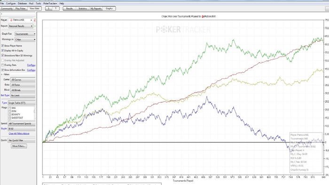The image size is (329, 185).
Task: Open the No Quick Filter dropdown
Action: 22,140
